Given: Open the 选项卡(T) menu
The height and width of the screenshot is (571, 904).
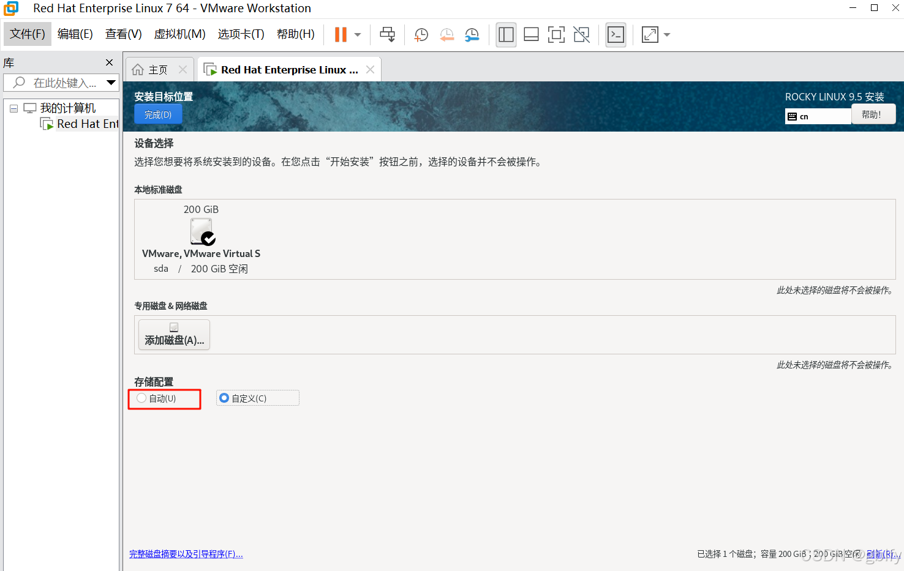Looking at the screenshot, I should coord(241,34).
